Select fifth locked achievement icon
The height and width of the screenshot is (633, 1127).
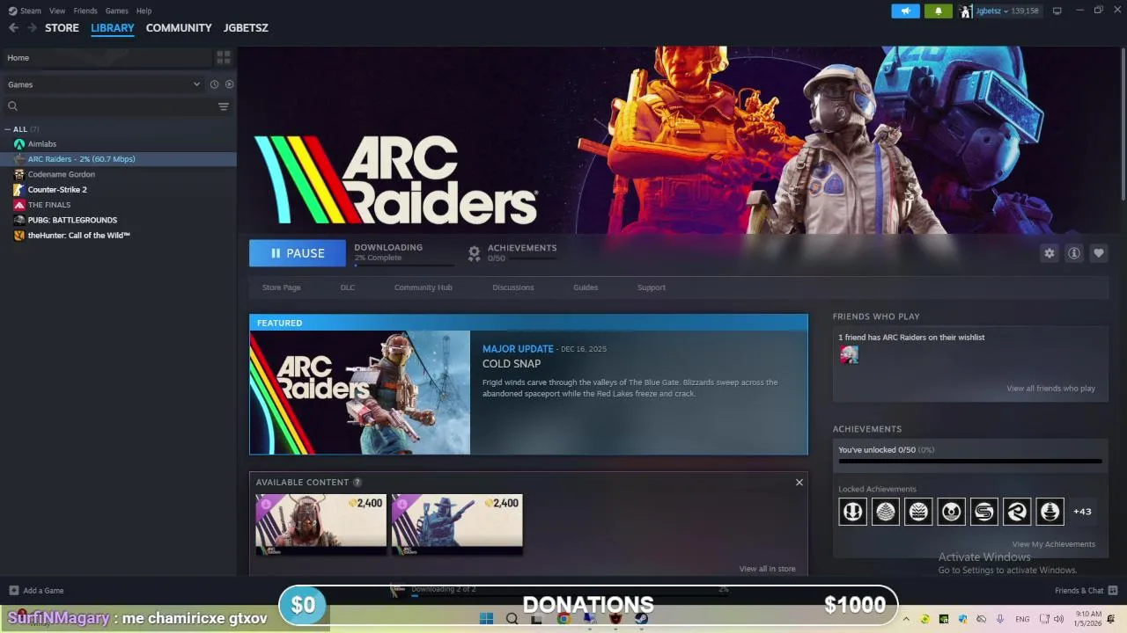(984, 512)
